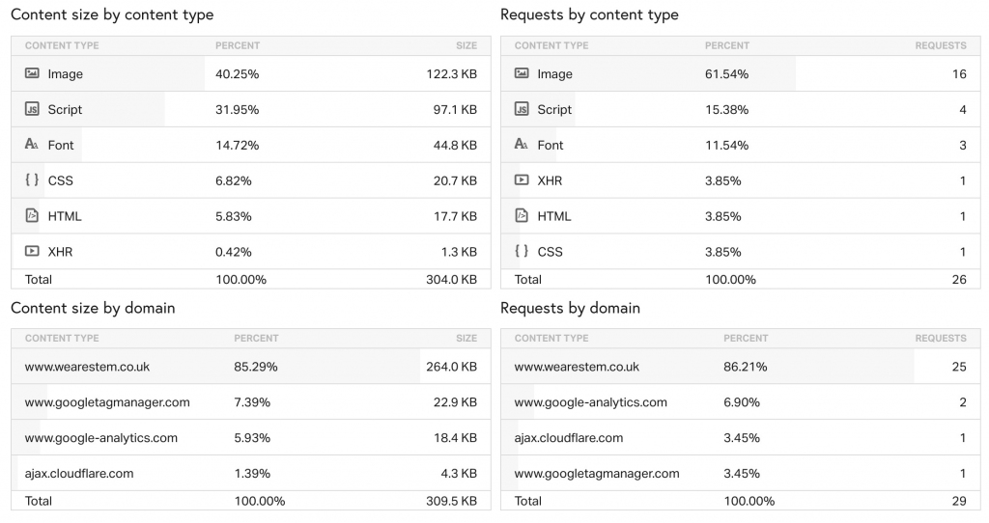
Task: Select www.google-analytics.com in Requests by domain
Action: [590, 402]
